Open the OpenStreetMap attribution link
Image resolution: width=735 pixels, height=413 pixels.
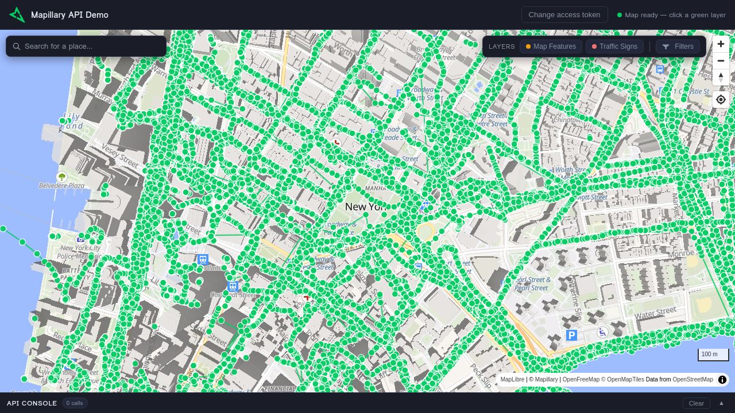click(x=693, y=379)
